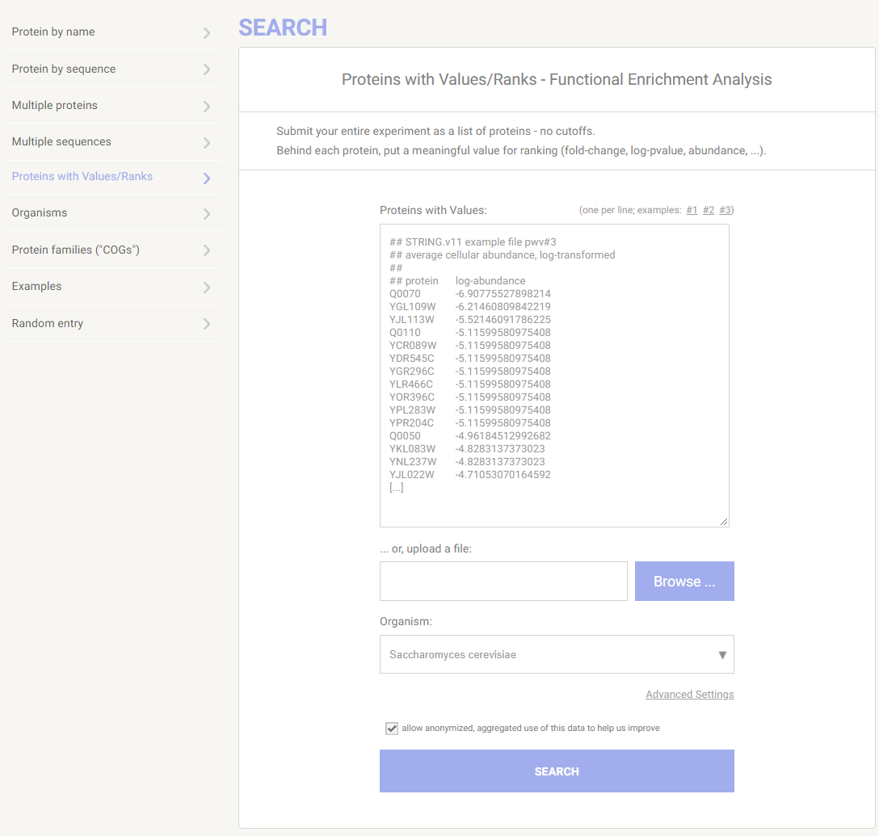Viewport: 879px width, 836px height.
Task: Load example #2 protein list
Action: tap(709, 211)
